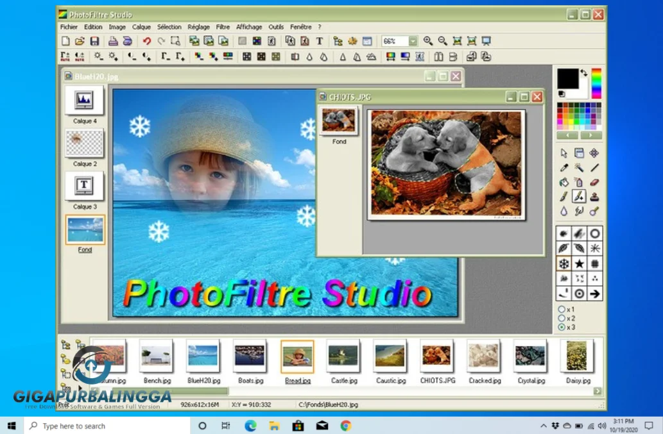Select the Magic wand tool

579,167
